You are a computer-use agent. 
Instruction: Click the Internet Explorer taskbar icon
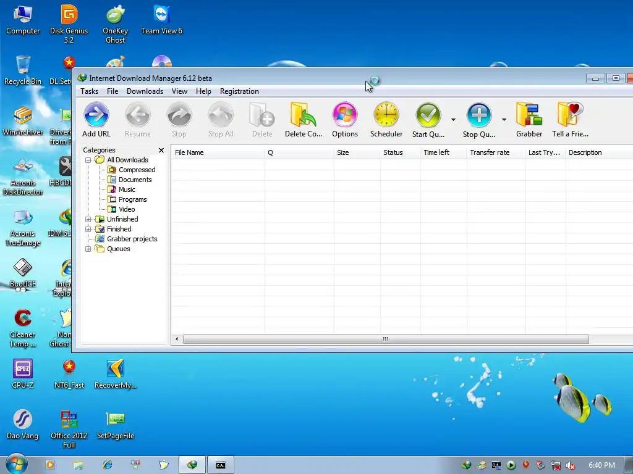click(108, 465)
